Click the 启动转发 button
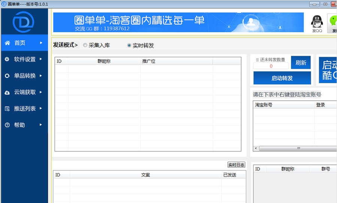Screen dimensions: 337x203 tap(282, 78)
